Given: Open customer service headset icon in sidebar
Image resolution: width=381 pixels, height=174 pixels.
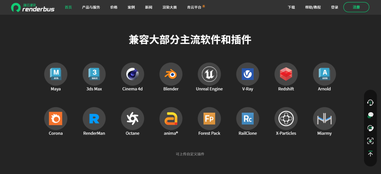Looking at the screenshot, I should (370, 102).
